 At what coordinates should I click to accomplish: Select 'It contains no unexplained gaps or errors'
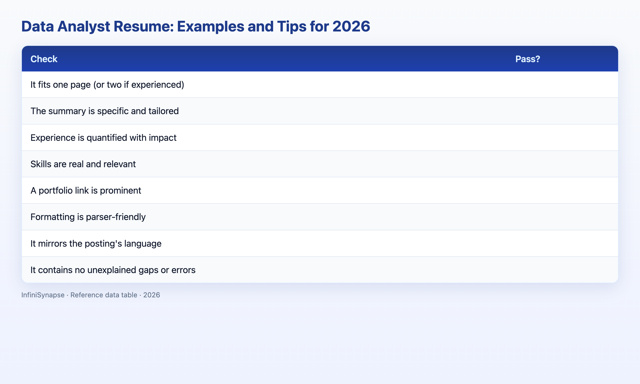[320, 270]
